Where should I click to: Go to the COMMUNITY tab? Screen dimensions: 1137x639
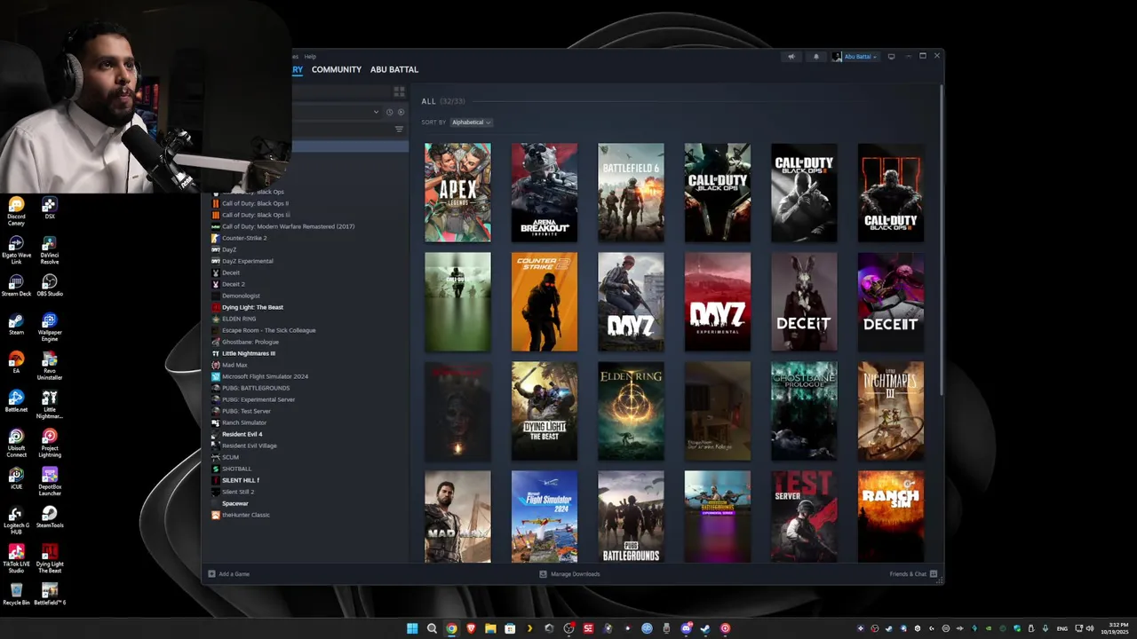337,69
